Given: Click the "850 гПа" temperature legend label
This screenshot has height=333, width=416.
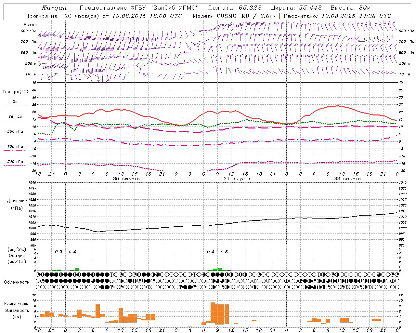Looking at the screenshot, I should 15,132.
